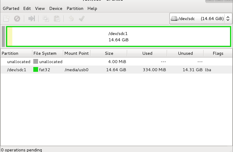Screen dimensions: 233x152
Task: Click the hard drive icon in device selector
Action: point(174,19)
